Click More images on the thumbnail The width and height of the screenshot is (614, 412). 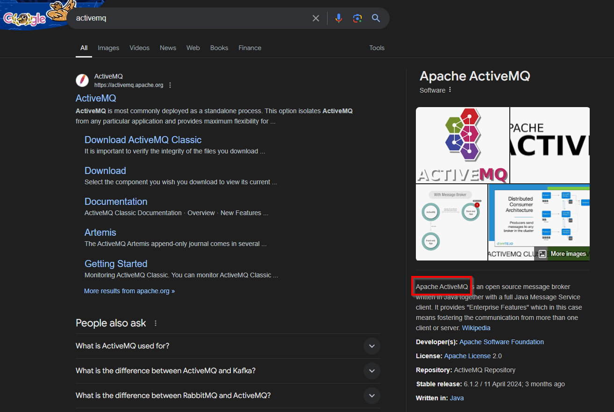563,253
